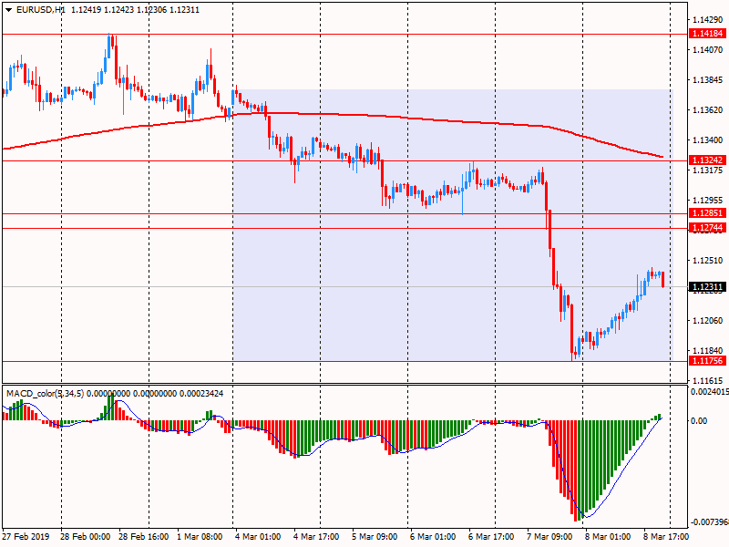The height and width of the screenshot is (547, 729).
Task: Click the 1.11840 price scale value
Action: (x=708, y=351)
